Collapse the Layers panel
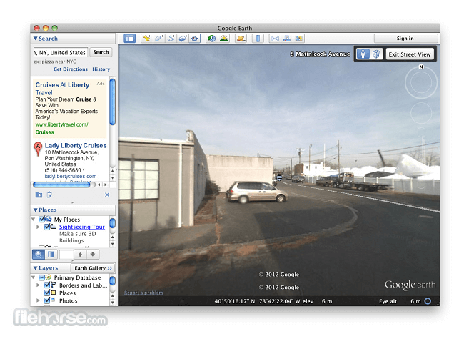464x339 pixels. 36,268
